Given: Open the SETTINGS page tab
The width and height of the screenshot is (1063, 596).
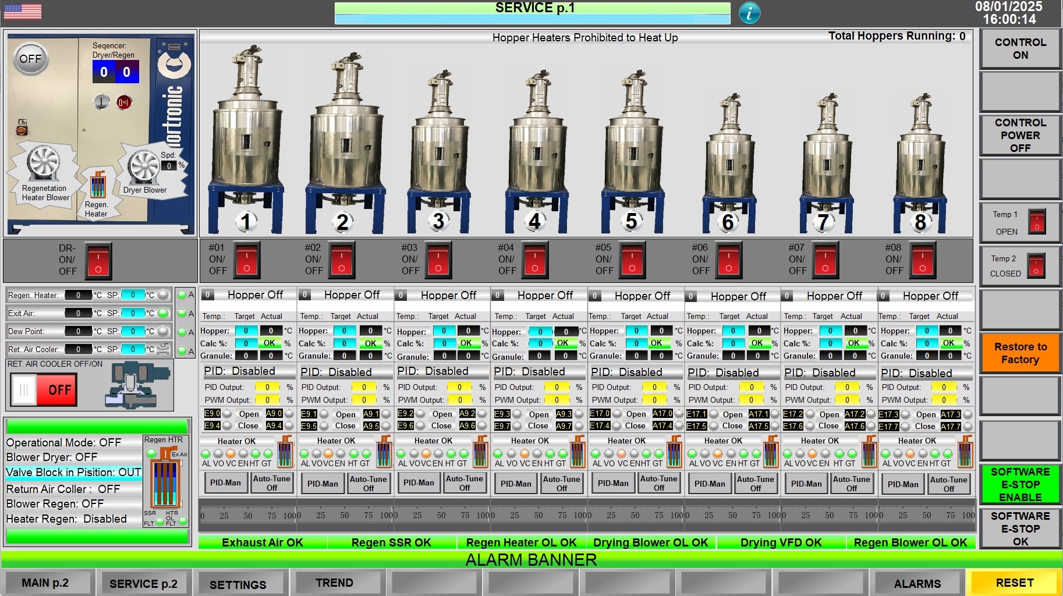Looking at the screenshot, I should coord(238,584).
